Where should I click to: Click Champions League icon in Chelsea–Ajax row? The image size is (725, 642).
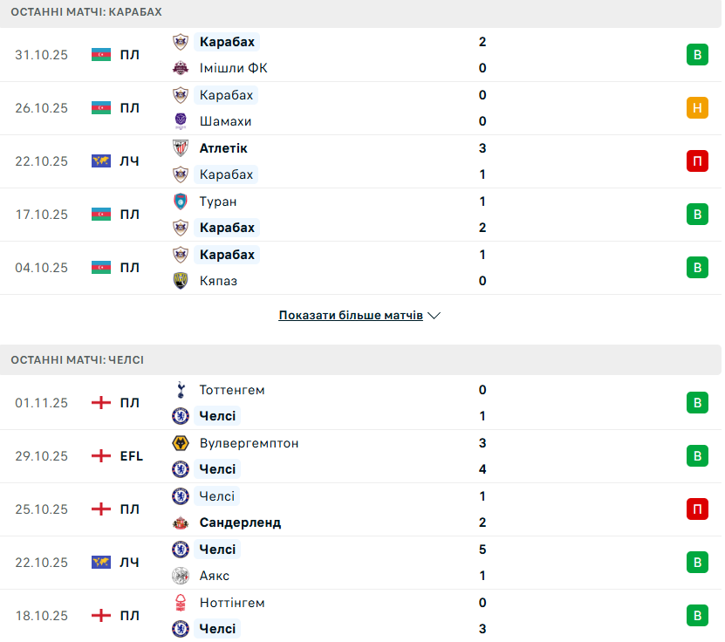101,563
